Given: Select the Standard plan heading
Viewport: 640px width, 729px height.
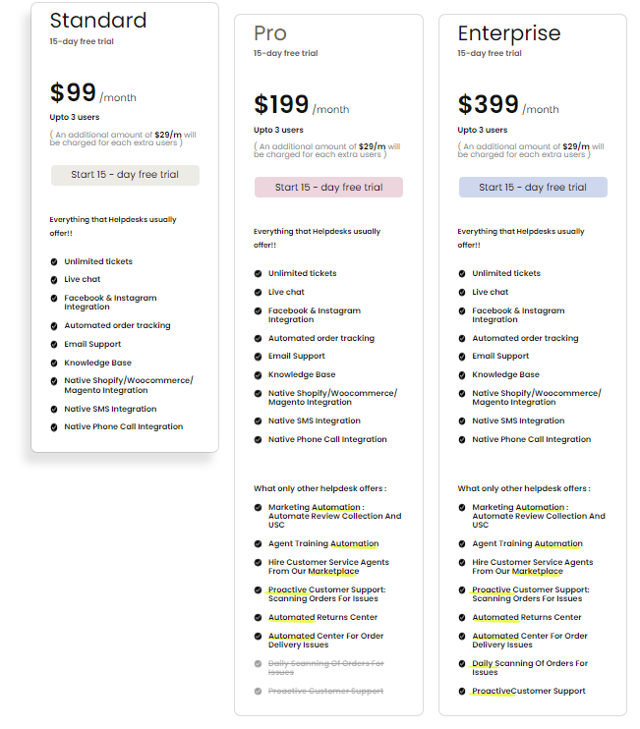Looking at the screenshot, I should pos(98,21).
